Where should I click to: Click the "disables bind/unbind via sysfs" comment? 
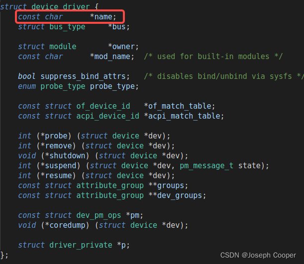[x=224, y=76]
